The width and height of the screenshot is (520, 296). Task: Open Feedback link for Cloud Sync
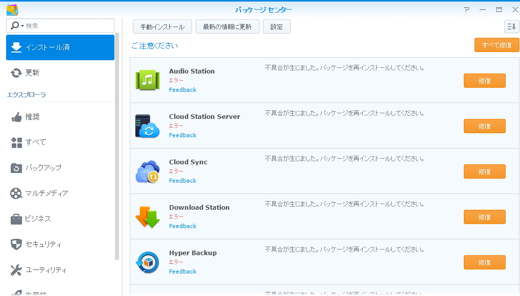tap(182, 181)
